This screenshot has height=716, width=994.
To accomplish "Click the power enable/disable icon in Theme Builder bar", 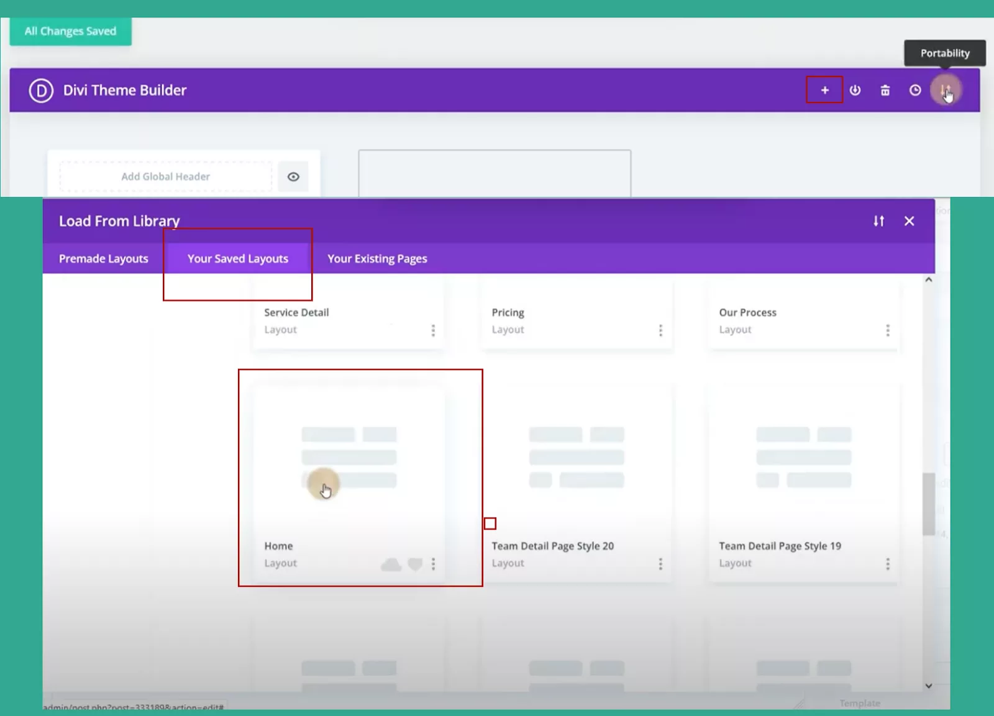I will click(855, 90).
